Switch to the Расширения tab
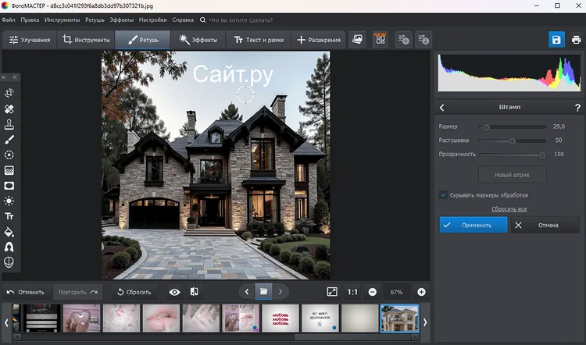586x345 pixels. point(319,40)
